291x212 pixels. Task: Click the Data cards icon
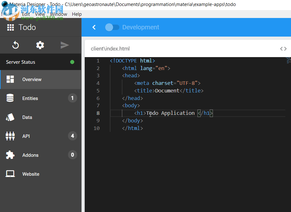(x=10, y=117)
